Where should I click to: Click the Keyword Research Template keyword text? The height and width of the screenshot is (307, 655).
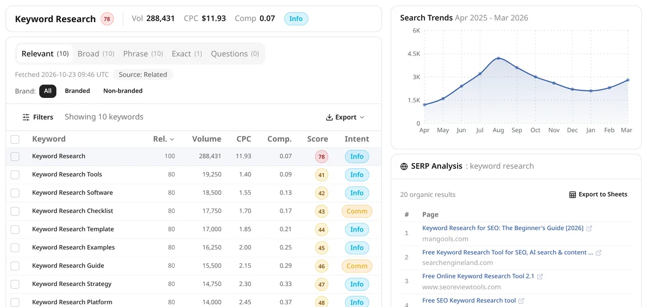pos(72,230)
